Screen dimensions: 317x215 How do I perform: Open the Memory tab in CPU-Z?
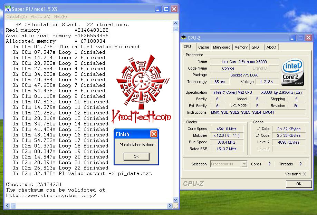point(241,47)
